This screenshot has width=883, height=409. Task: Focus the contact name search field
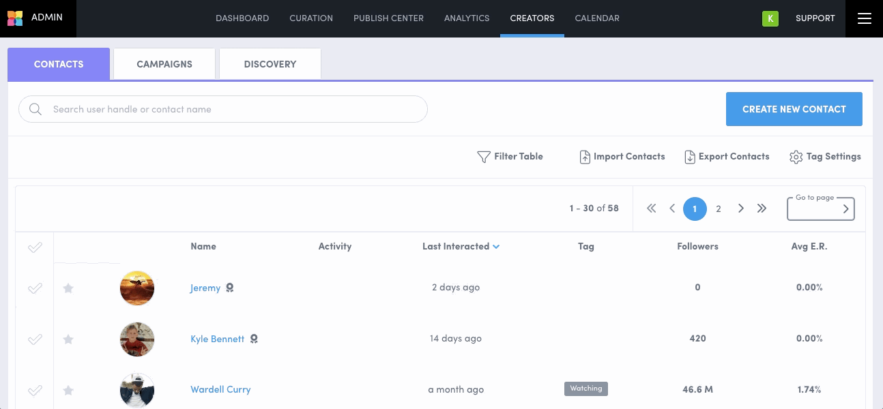[x=232, y=109]
